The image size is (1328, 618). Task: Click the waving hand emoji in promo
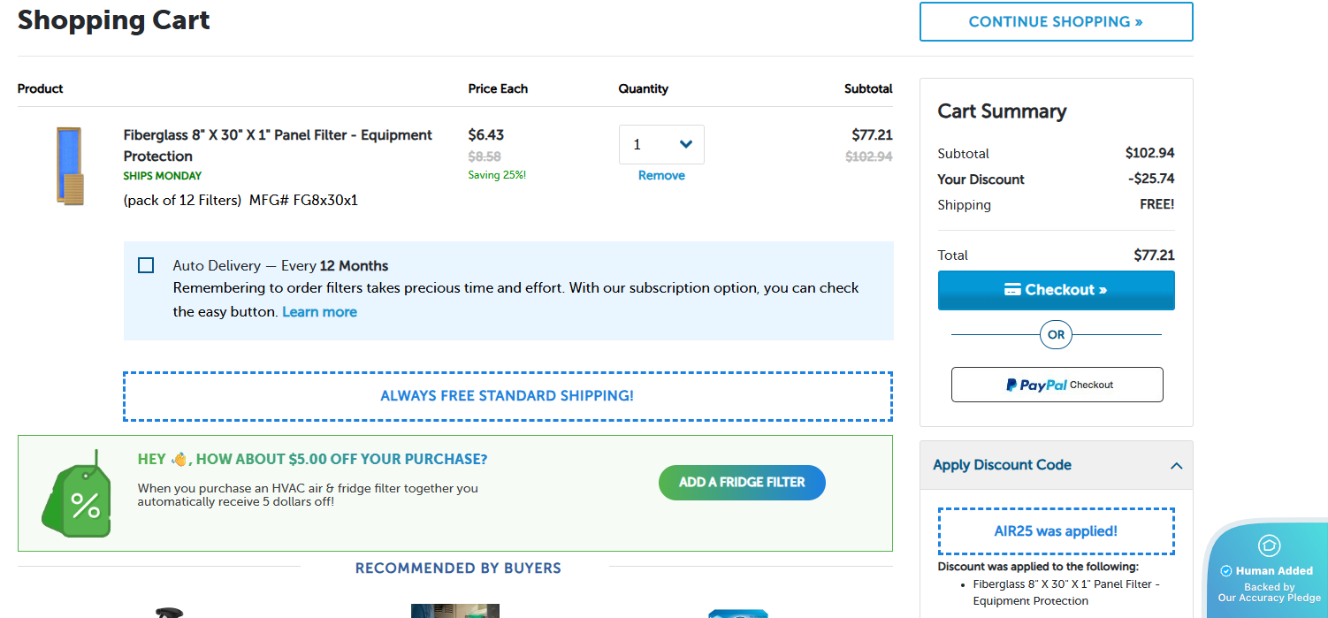[179, 460]
